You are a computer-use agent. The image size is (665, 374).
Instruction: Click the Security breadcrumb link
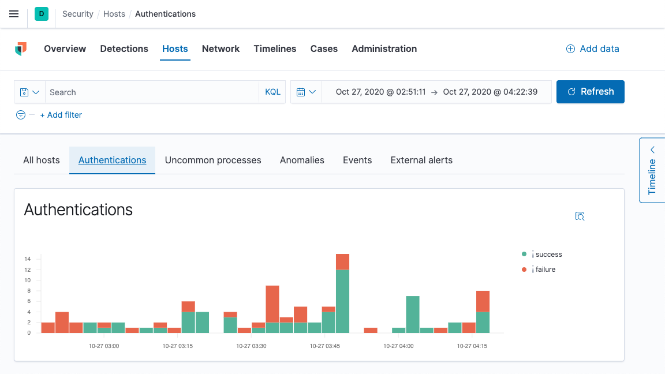[77, 14]
